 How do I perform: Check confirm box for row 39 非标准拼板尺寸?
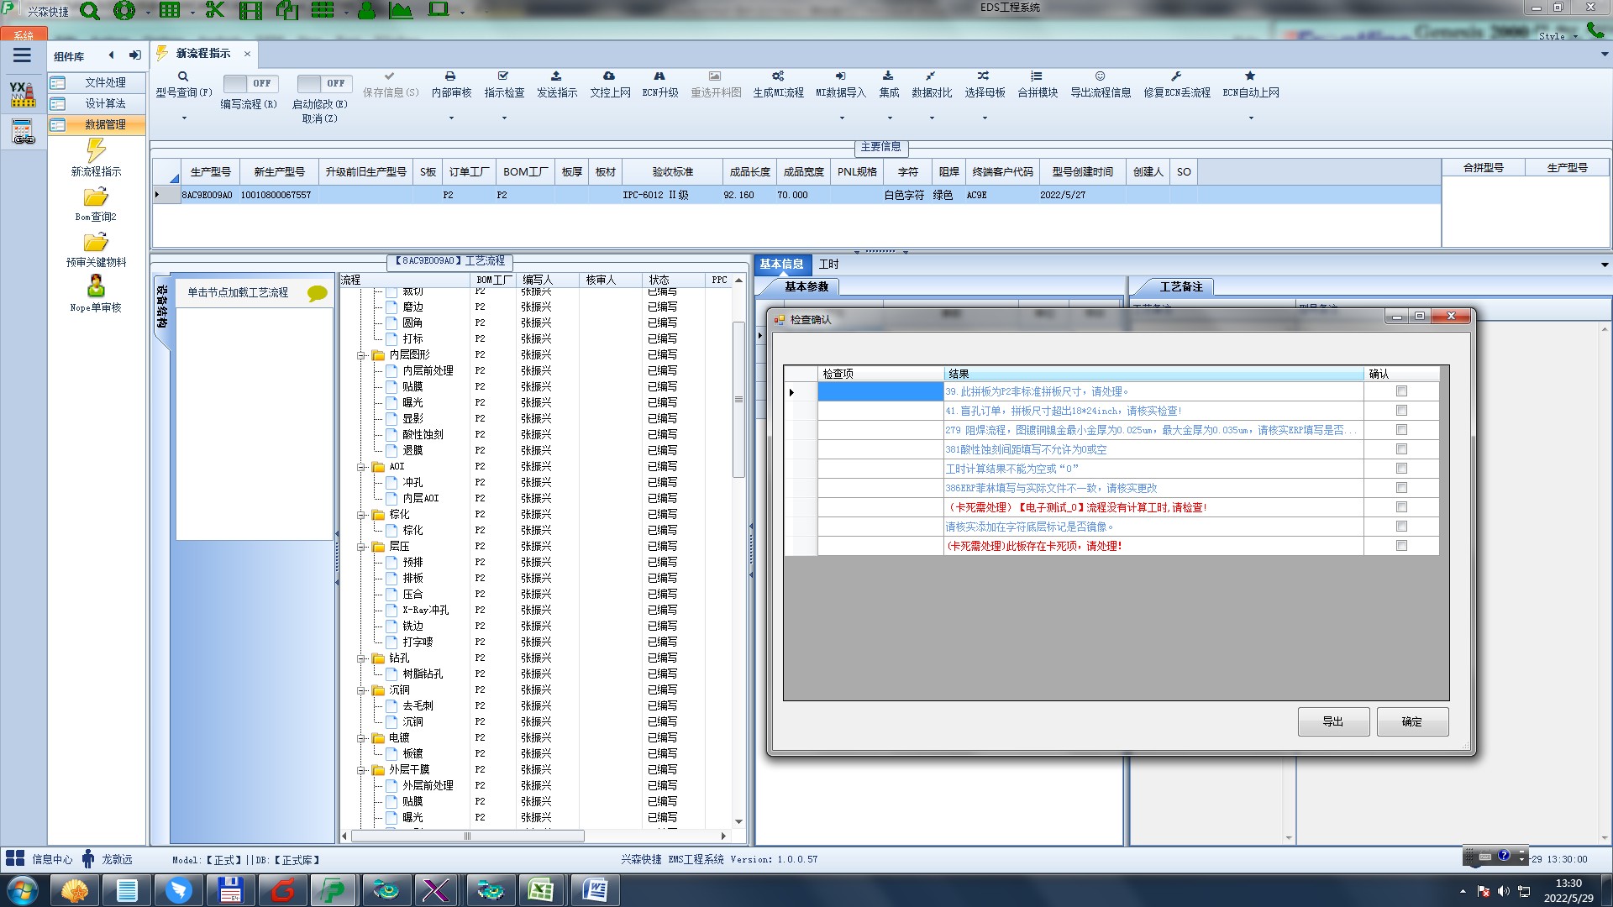coord(1401,391)
